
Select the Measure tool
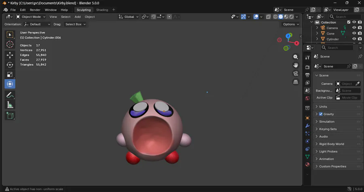(x=10, y=105)
